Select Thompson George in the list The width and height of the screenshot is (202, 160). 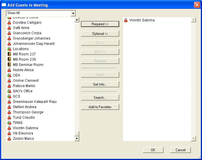(x=28, y=112)
